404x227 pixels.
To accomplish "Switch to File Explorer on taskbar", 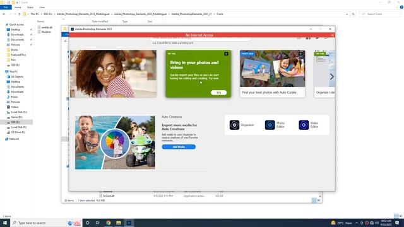I will pyautogui.click(x=119, y=223).
